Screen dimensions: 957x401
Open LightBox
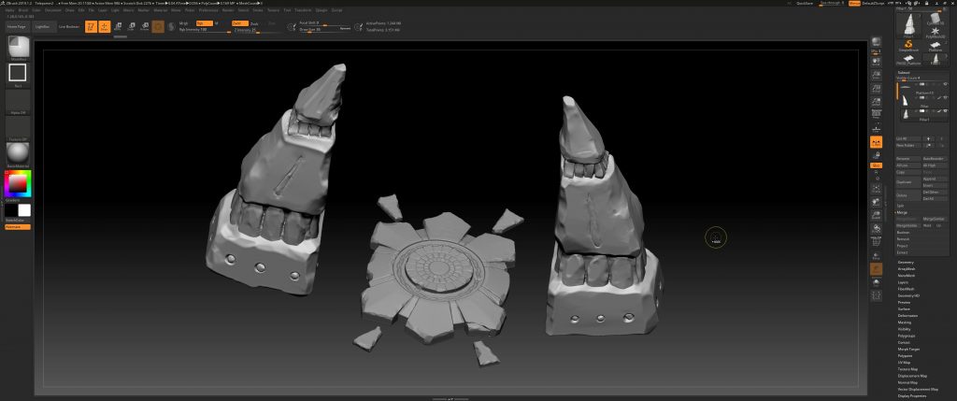click(x=43, y=27)
